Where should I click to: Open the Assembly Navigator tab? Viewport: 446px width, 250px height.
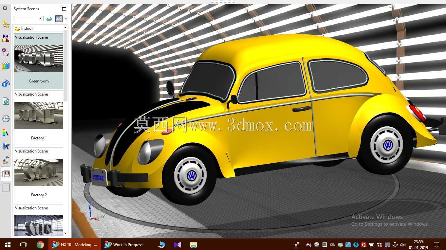coord(6,24)
